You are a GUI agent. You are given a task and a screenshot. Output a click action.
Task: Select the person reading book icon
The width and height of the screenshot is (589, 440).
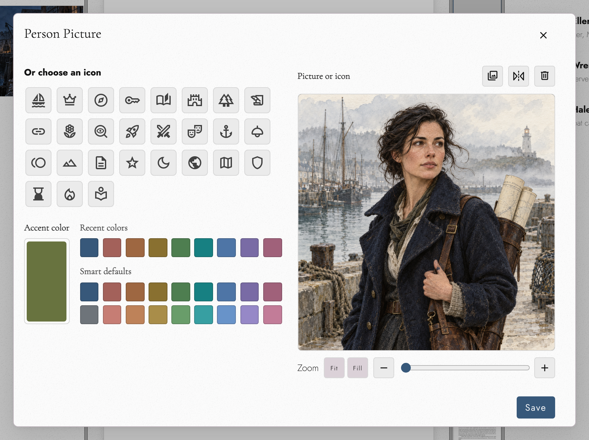[101, 194]
